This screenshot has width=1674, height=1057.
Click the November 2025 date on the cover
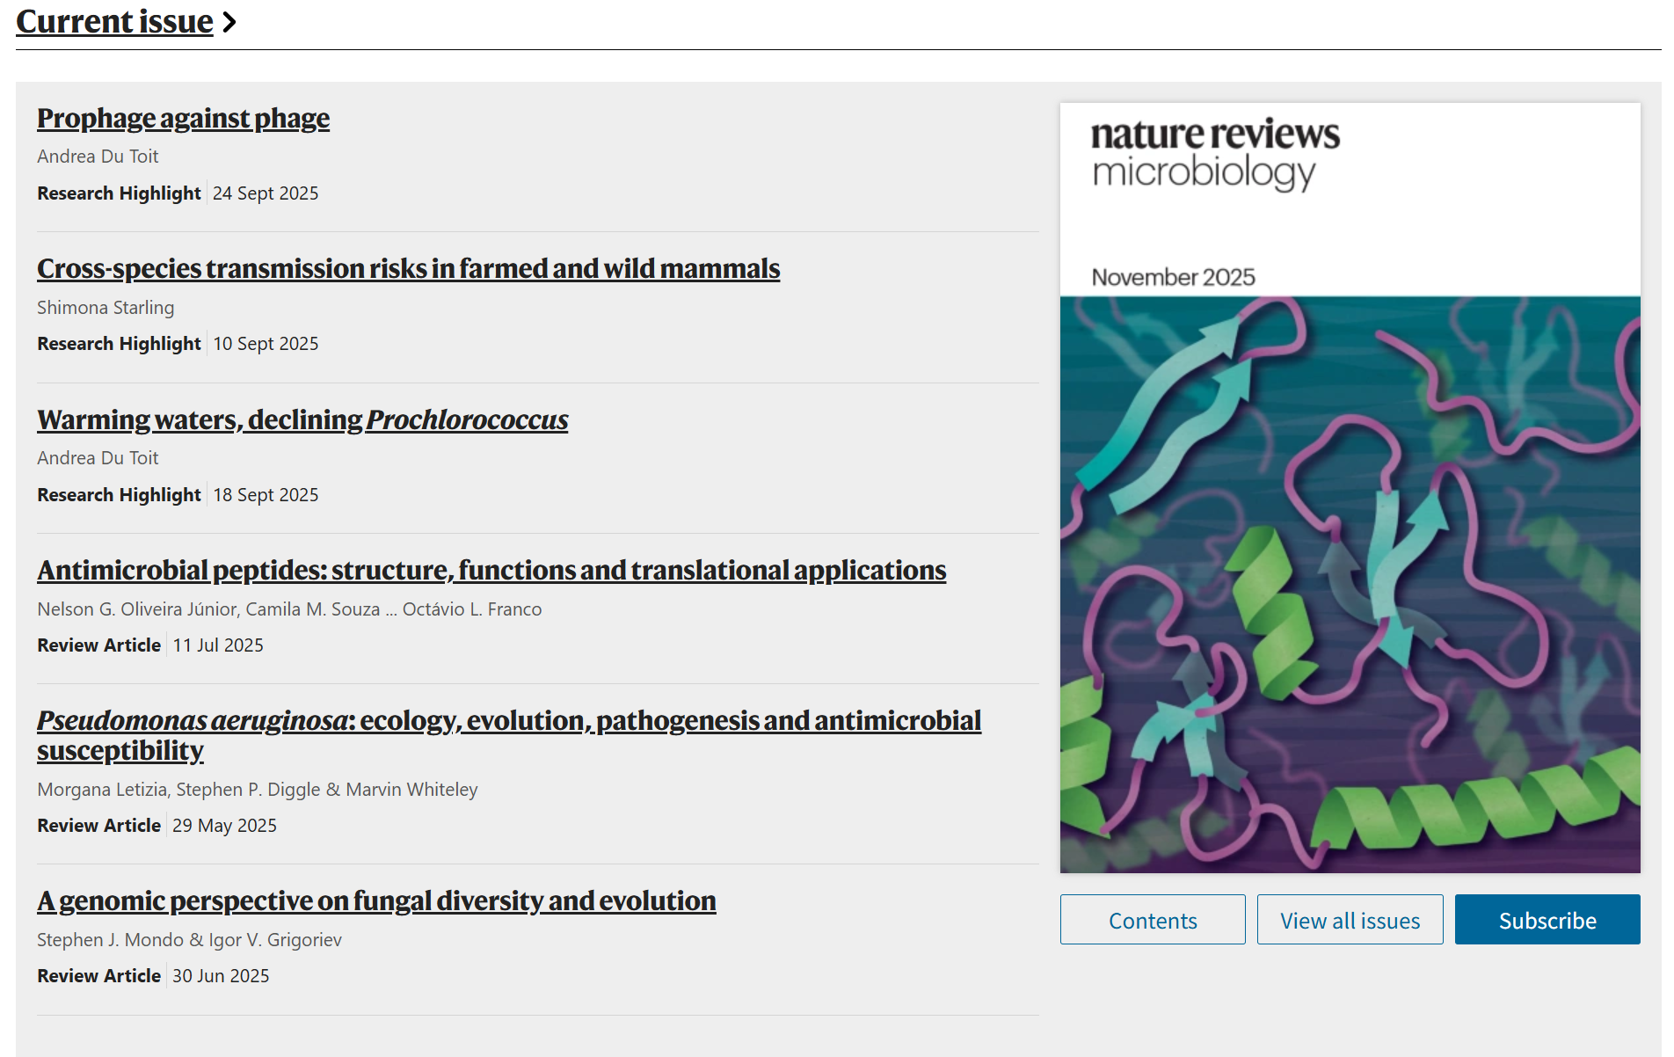1173,277
